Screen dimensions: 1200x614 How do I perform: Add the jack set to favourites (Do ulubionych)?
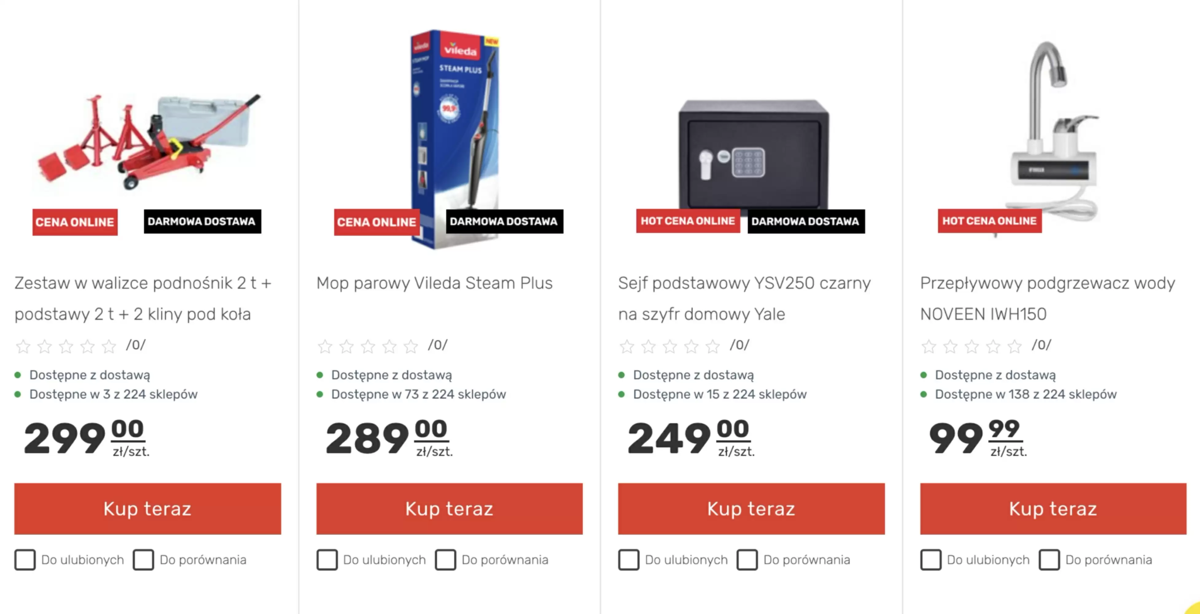coord(25,560)
